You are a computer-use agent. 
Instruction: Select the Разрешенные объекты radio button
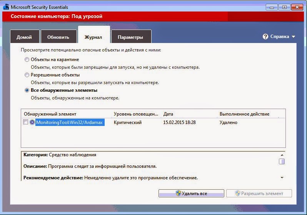click(x=27, y=75)
